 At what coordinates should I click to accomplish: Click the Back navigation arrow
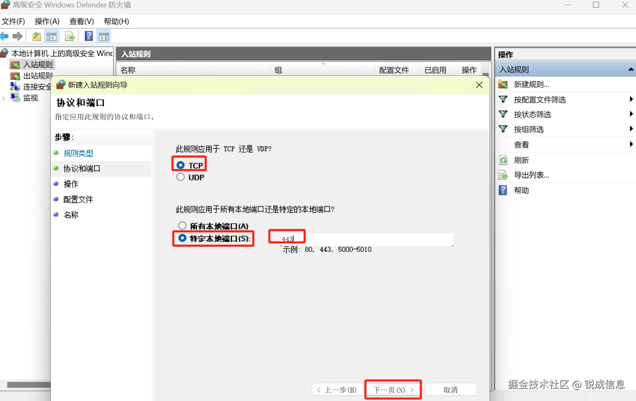click(5, 36)
